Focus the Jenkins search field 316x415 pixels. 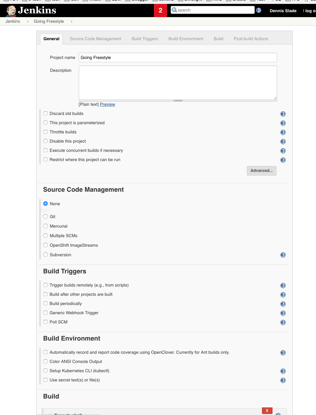pos(213,10)
